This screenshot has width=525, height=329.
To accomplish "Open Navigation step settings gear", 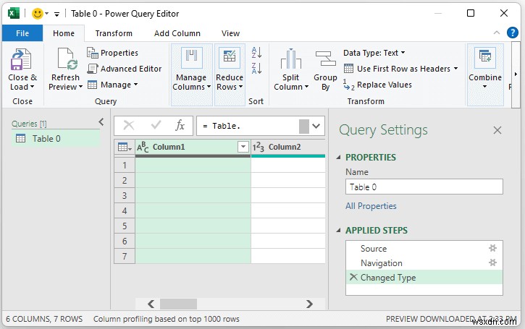I will coord(492,262).
